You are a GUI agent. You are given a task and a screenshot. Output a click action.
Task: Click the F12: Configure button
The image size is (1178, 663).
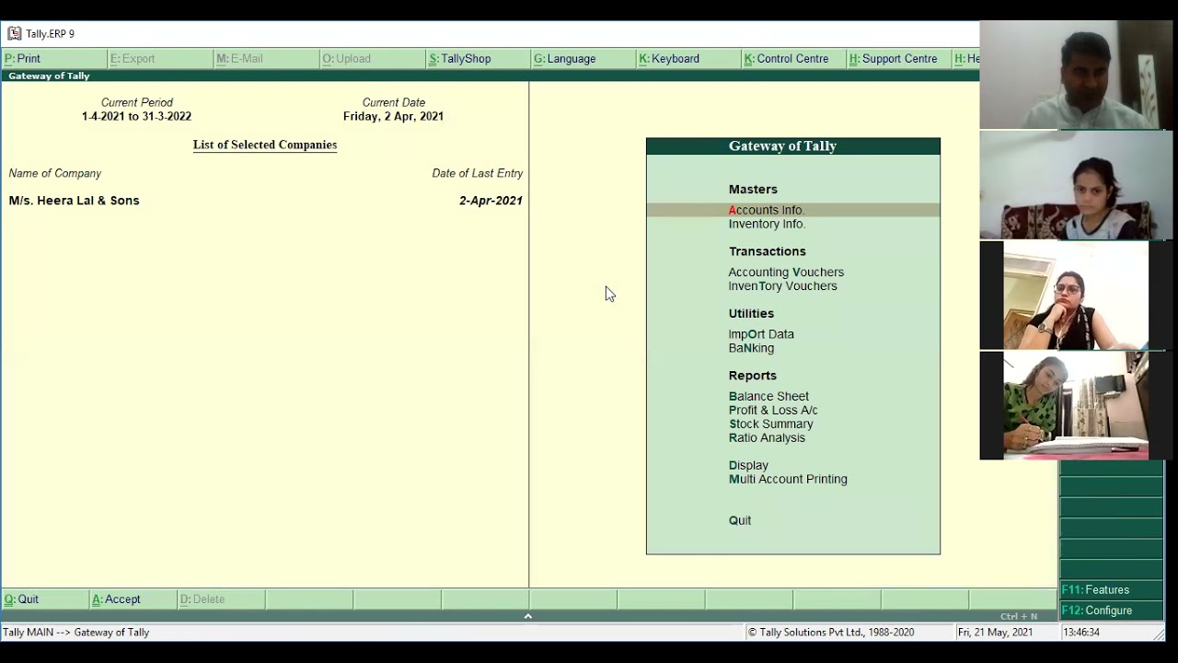click(x=1111, y=611)
